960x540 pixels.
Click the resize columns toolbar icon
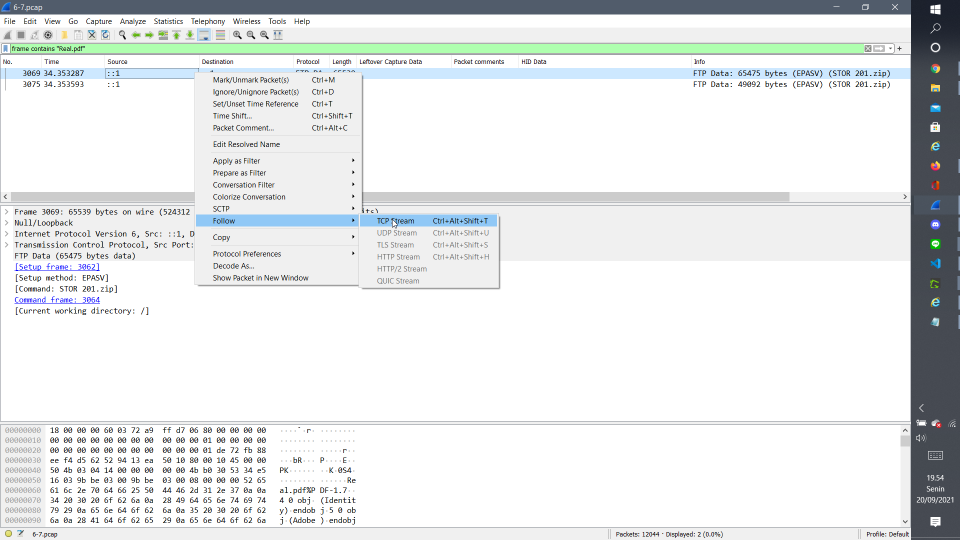tap(278, 35)
